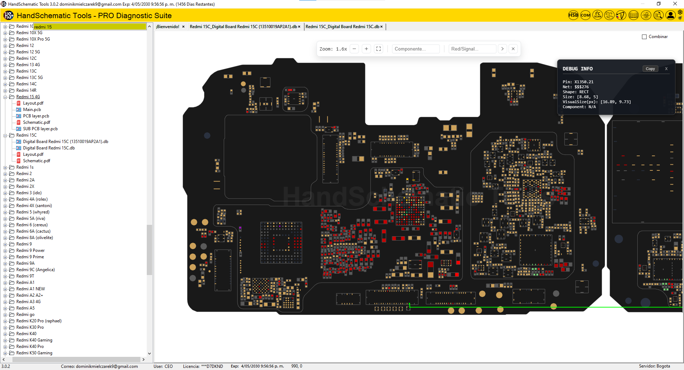Select the Redmi 4A (rolex) folder
Image resolution: width=684 pixels, height=370 pixels.
pyautogui.click(x=32, y=199)
